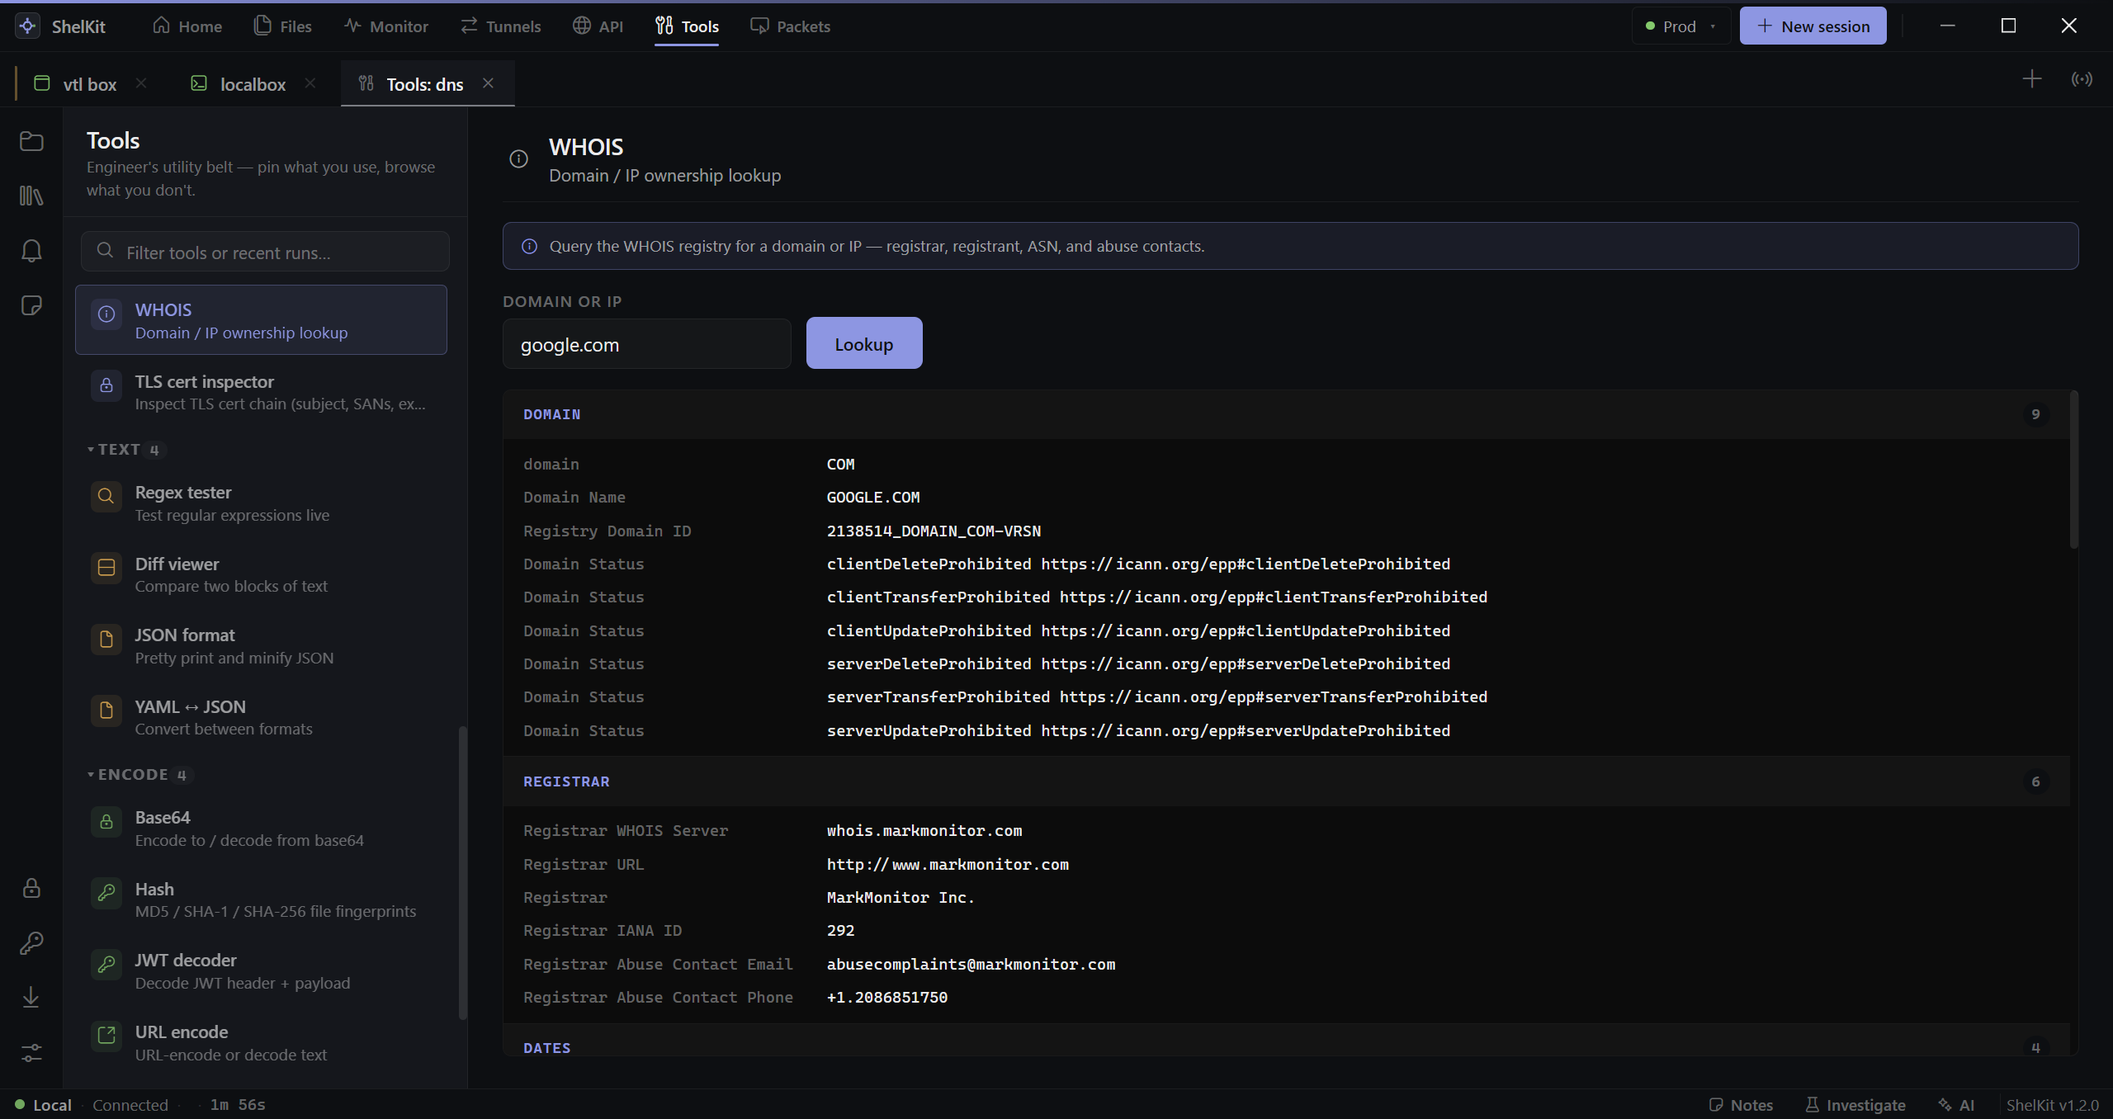The height and width of the screenshot is (1119, 2113).
Task: Close the vtl box tab
Action: (x=141, y=83)
